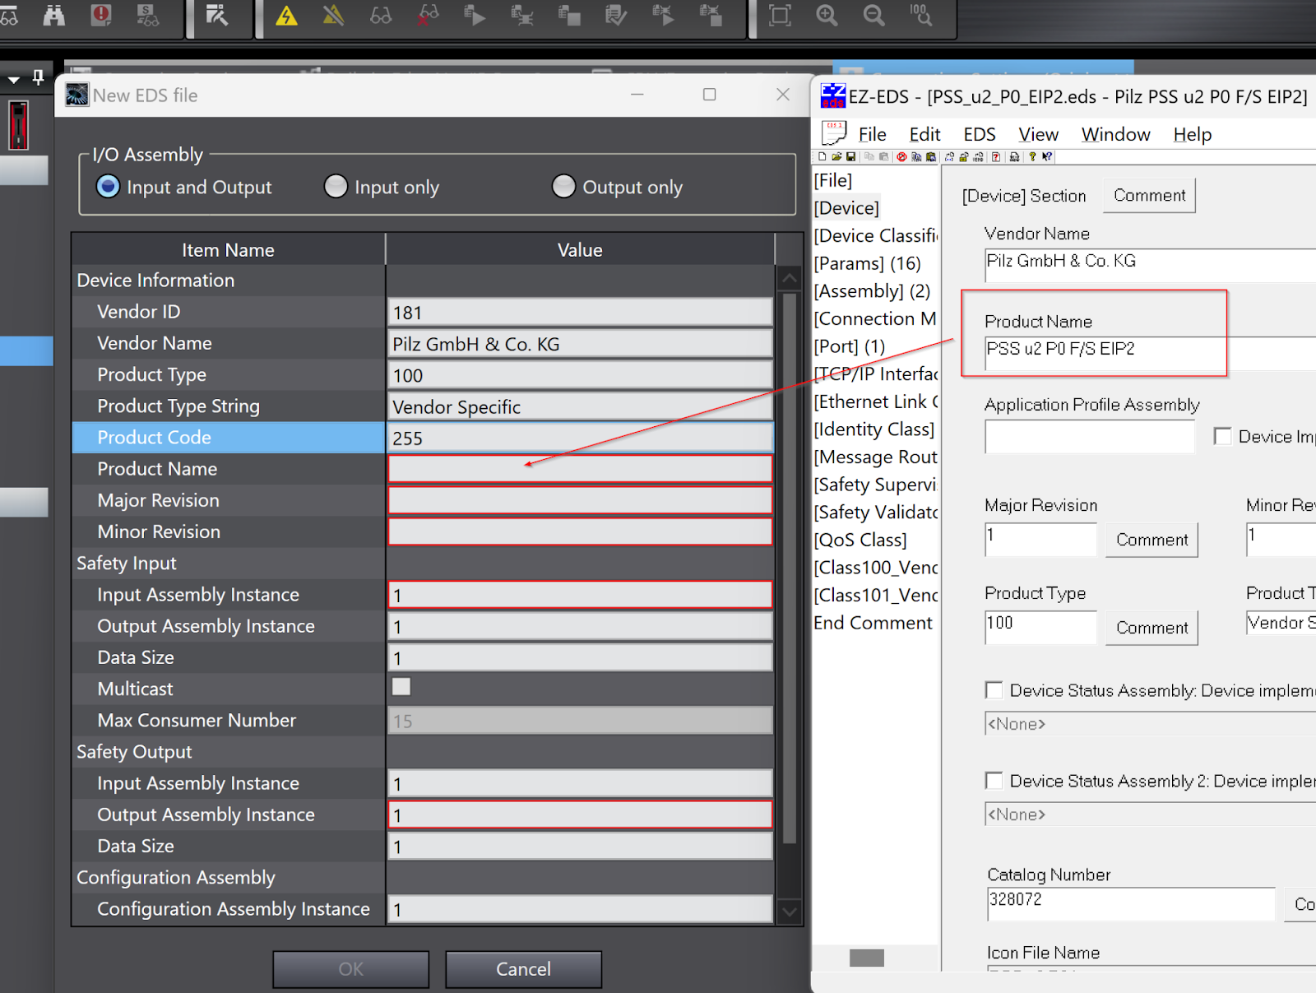The height and width of the screenshot is (993, 1316).
Task: Click New document icon in EZ-EDS toolbar
Action: click(822, 156)
